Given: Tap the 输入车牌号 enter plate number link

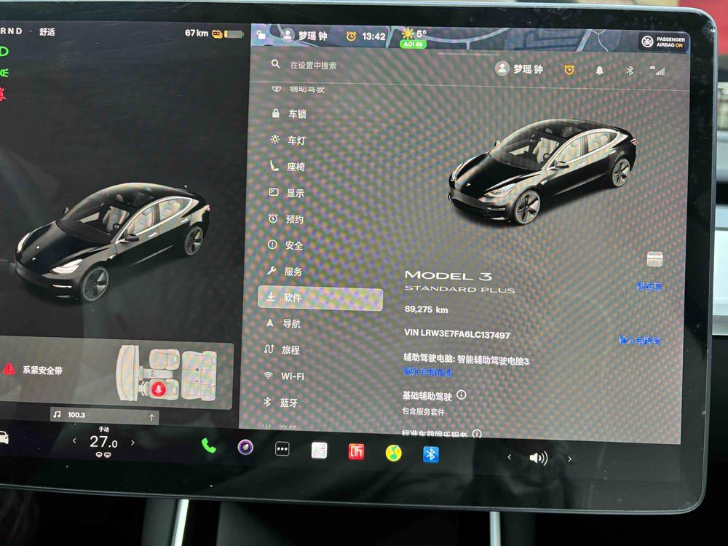Looking at the screenshot, I should (x=639, y=340).
